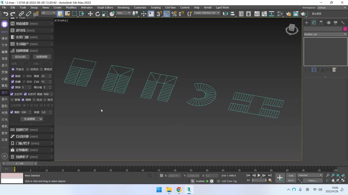The image size is (348, 195).
Task: Uncheck the 踏板 checkbox
Action: [x=13, y=76]
